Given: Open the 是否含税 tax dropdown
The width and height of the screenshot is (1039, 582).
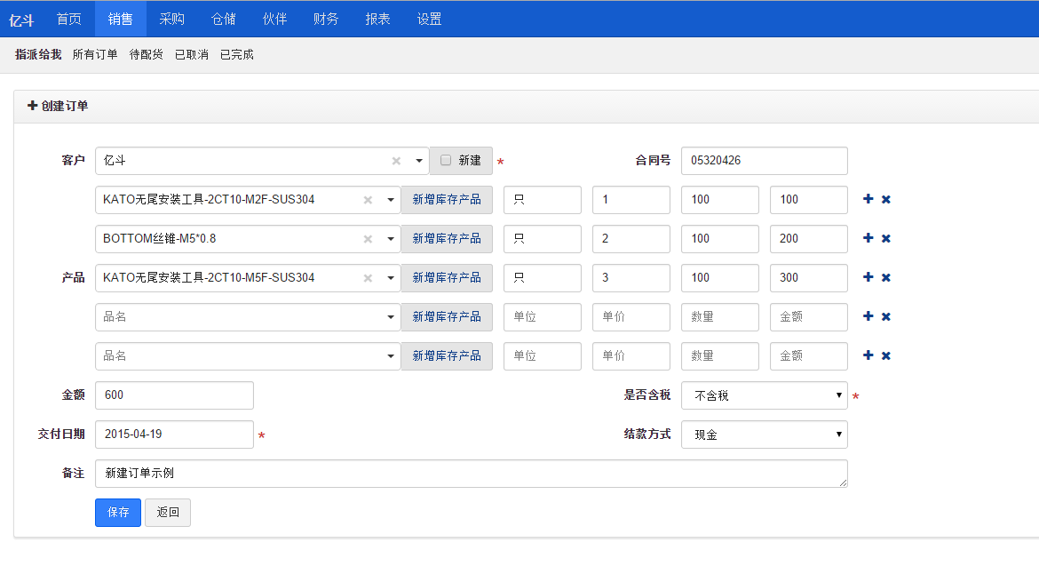Looking at the screenshot, I should (x=764, y=395).
